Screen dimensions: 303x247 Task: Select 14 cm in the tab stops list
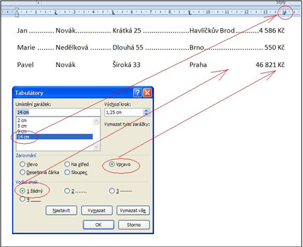[55, 137]
